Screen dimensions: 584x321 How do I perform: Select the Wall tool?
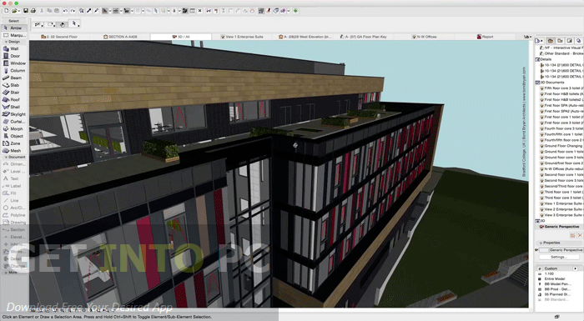[14, 49]
